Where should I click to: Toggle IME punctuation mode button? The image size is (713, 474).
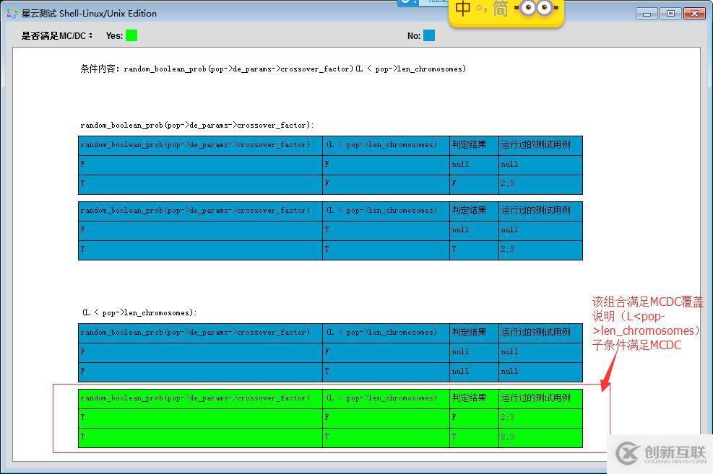(482, 9)
